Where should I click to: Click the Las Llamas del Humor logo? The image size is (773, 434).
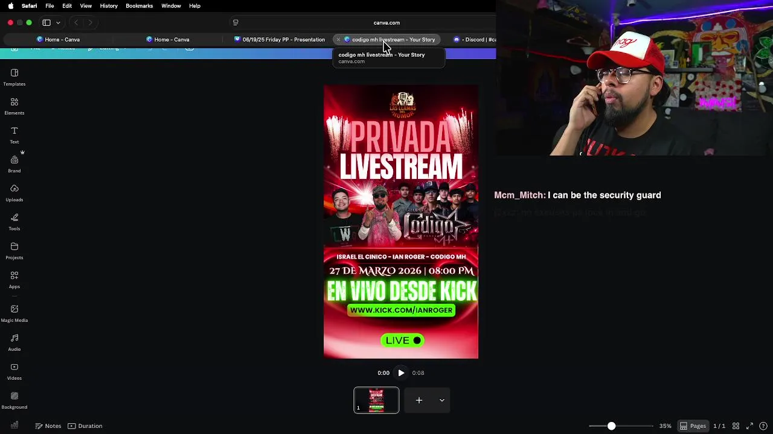[402, 105]
